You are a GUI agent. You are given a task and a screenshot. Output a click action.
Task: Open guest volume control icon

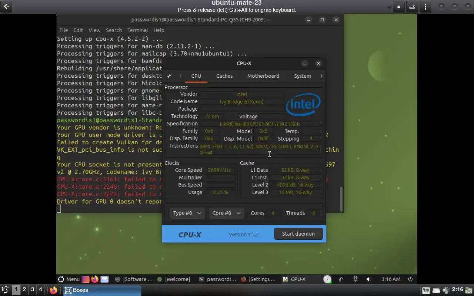click(x=368, y=279)
